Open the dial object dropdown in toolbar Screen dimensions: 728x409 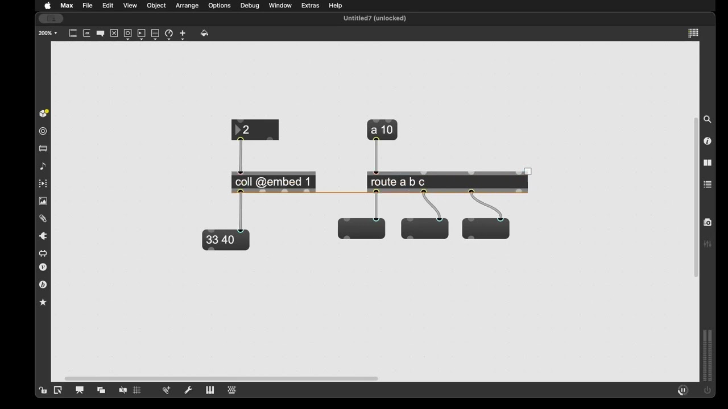click(x=169, y=34)
